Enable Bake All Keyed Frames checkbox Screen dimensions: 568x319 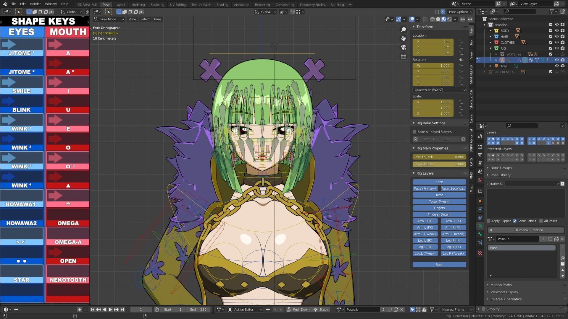tap(414, 132)
